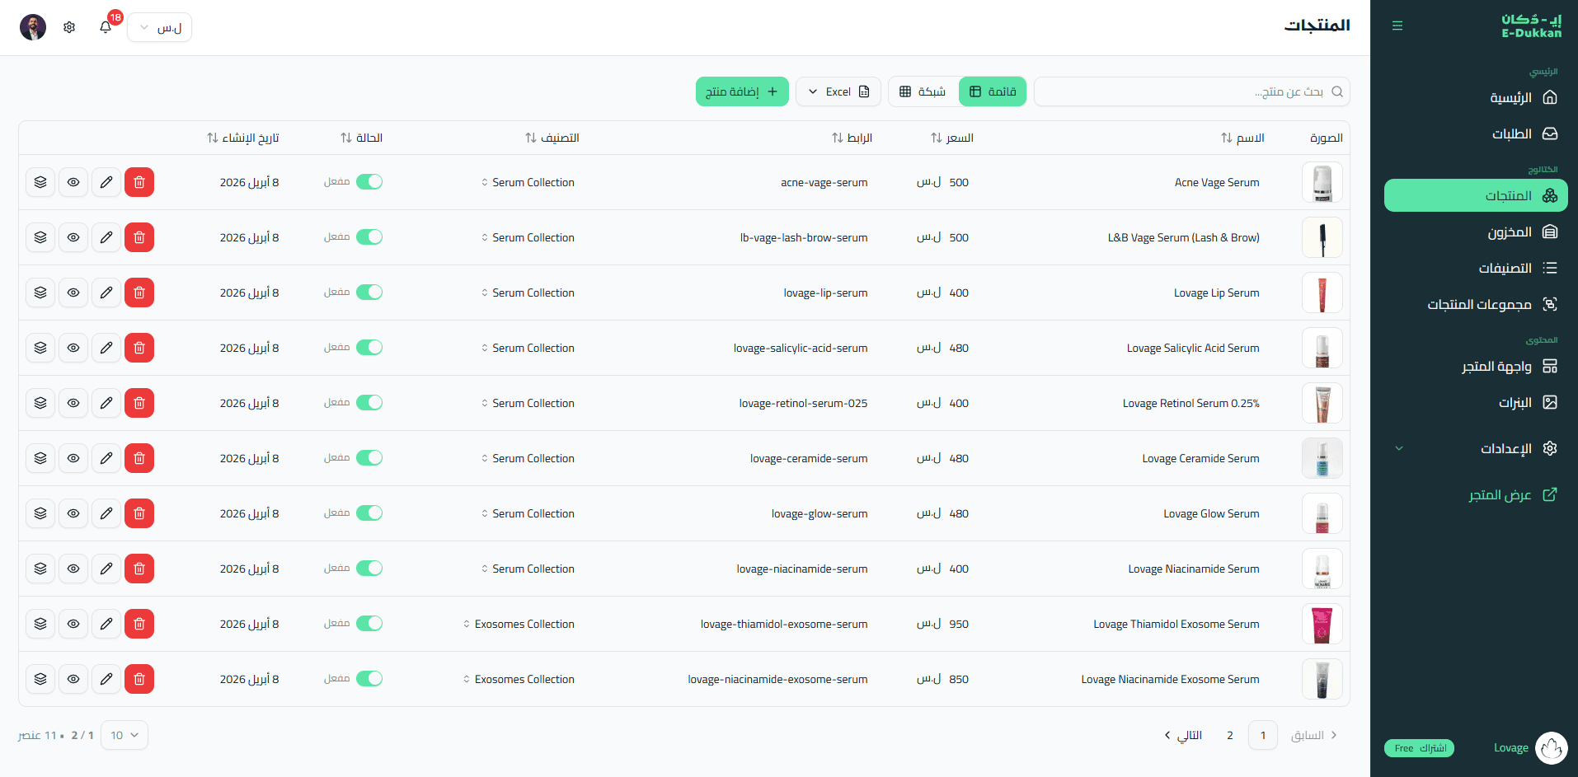The width and height of the screenshot is (1578, 777).
Task: Open layers icon for Lovage Niacinamide Exosome Serum
Action: click(40, 679)
